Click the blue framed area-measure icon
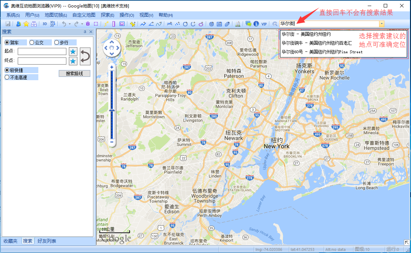The height and width of the screenshot is (253, 411). (x=122, y=24)
